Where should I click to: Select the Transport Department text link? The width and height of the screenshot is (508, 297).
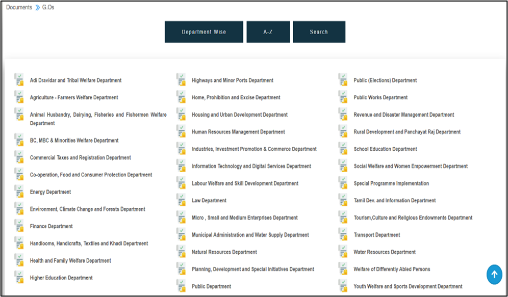(377, 235)
